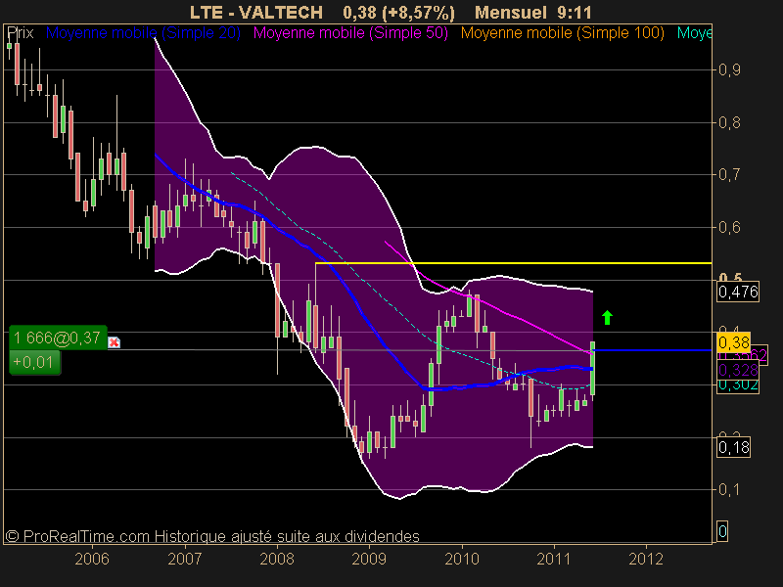Click the 0,18 lower band price label
This screenshot has width=783, height=587.
click(x=733, y=447)
